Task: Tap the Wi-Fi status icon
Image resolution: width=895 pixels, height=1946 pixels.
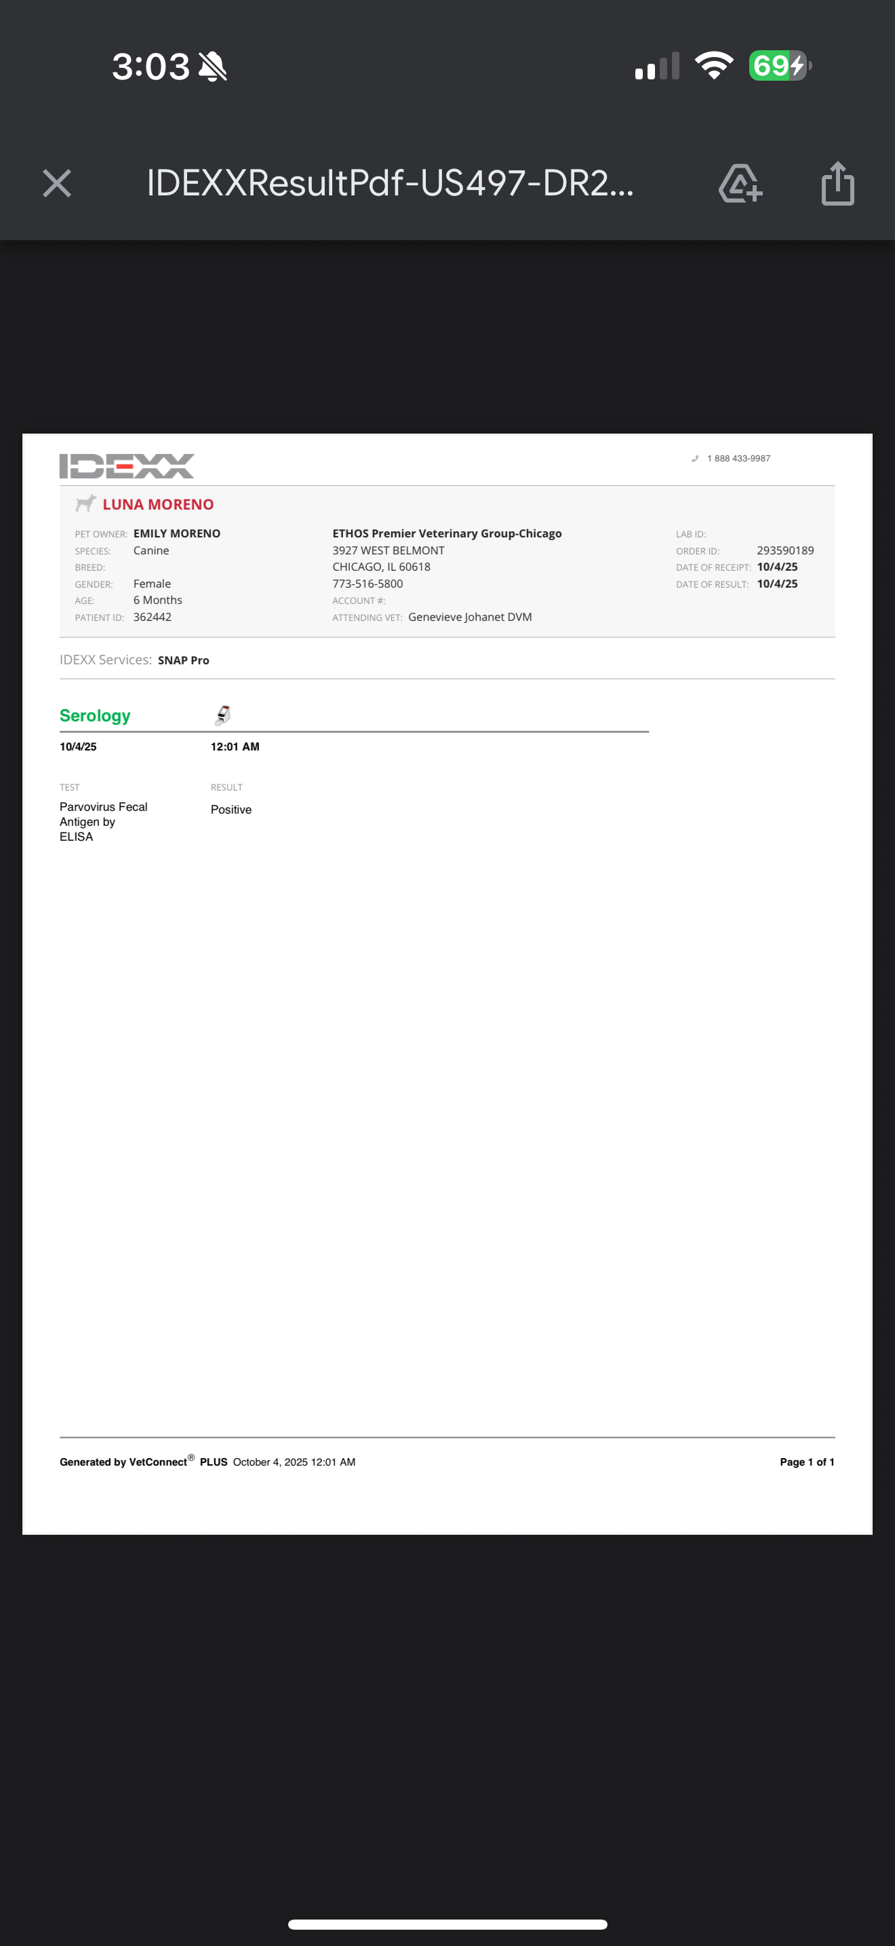Action: 714,66
